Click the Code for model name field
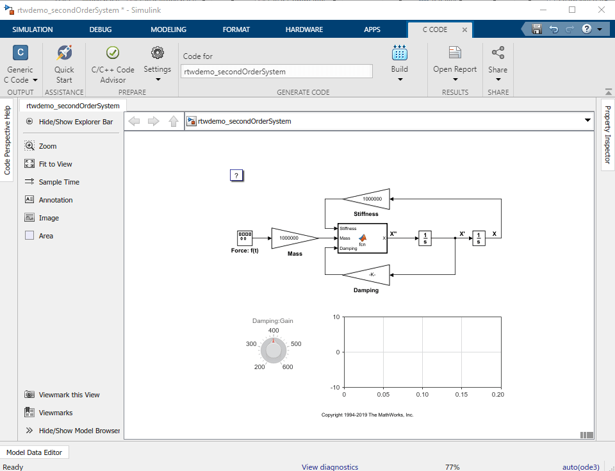Viewport: 615px width, 471px height. point(277,71)
